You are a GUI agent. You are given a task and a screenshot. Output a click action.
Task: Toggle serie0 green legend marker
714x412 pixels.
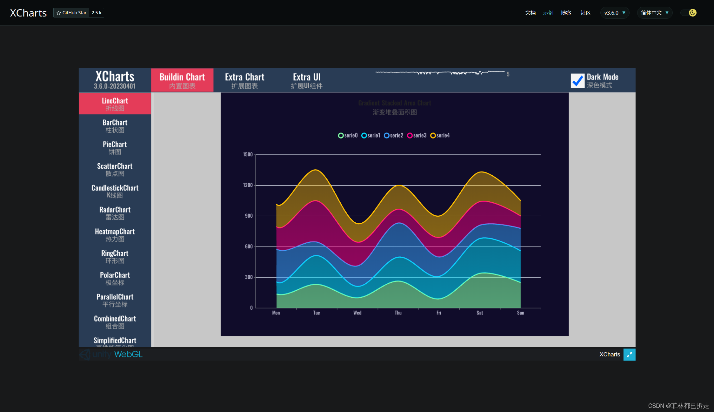[x=341, y=136]
